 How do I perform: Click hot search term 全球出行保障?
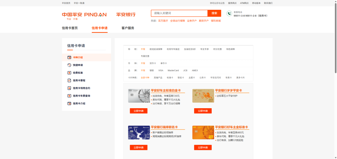point(177,21)
